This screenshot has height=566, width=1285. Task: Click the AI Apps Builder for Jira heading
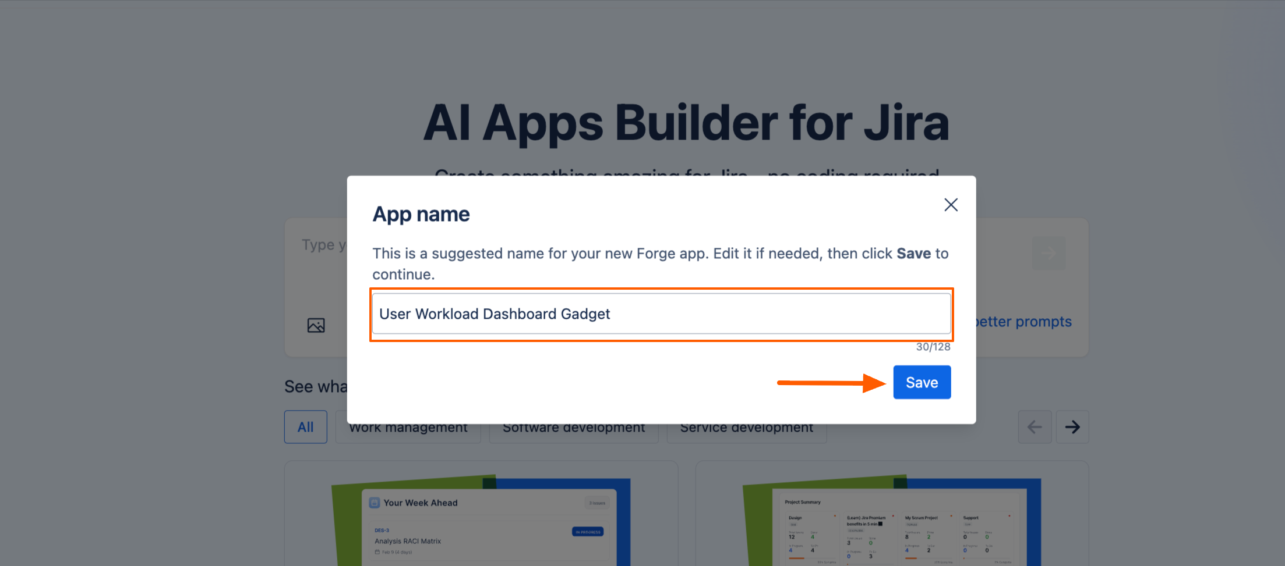687,123
